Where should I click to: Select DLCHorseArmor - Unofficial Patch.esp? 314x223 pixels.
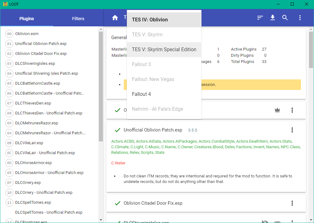pos(49,173)
